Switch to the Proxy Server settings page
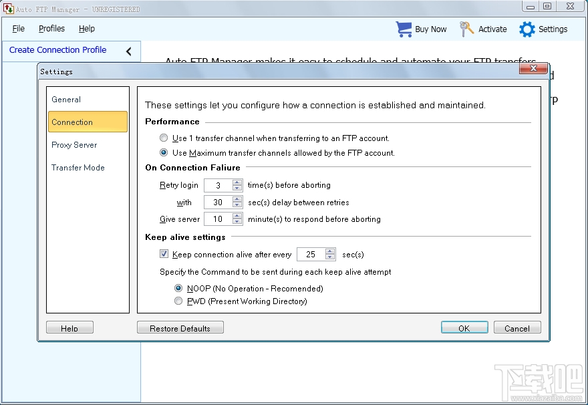Image resolution: width=588 pixels, height=405 pixels. point(73,145)
